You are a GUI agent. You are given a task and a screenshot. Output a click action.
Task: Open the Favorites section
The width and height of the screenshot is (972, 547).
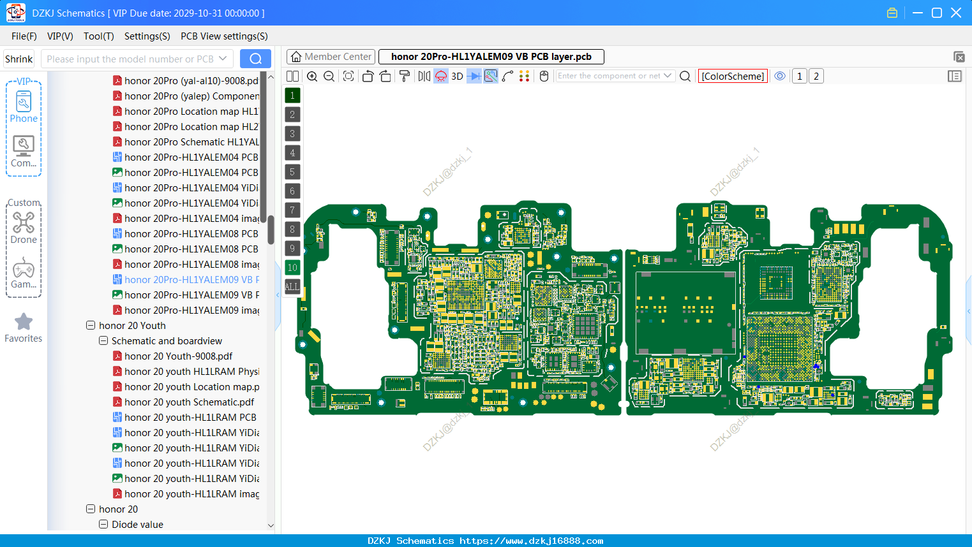[x=24, y=328]
